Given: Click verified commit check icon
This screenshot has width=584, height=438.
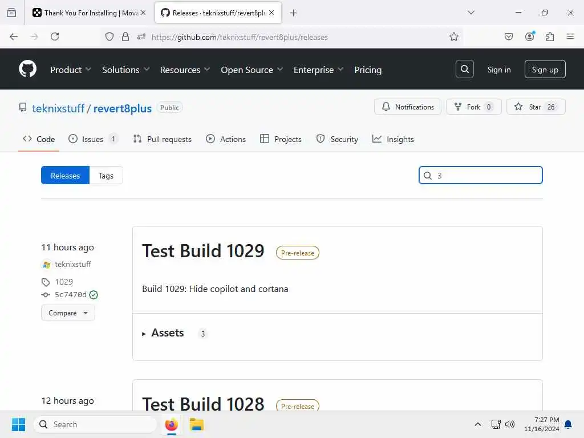Looking at the screenshot, I should coord(94,295).
